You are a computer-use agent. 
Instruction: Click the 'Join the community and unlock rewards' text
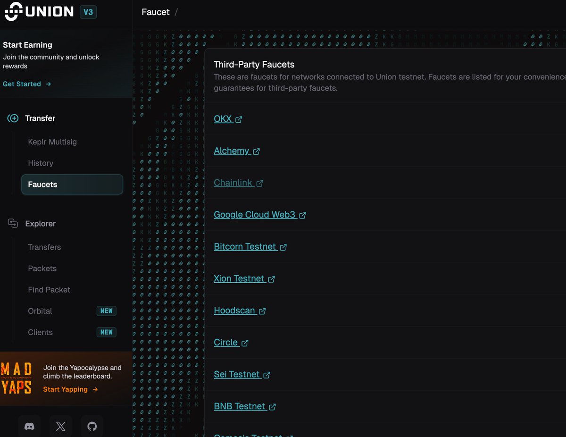point(51,61)
